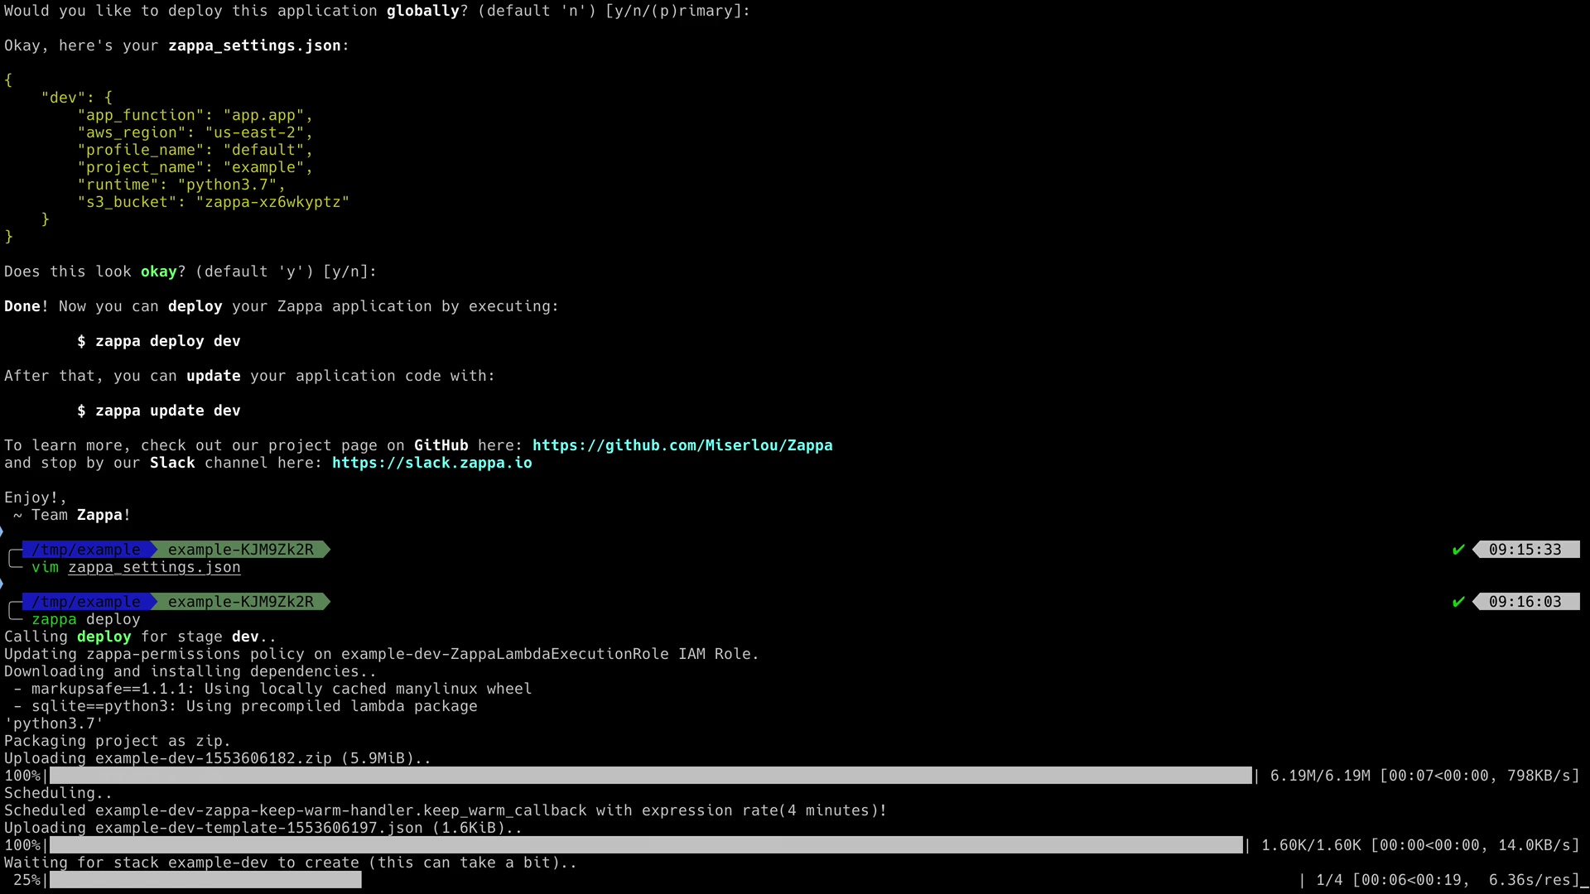Click the "$ zappa deploy dev" suggested command
Image resolution: width=1590 pixels, height=894 pixels.
click(x=159, y=341)
